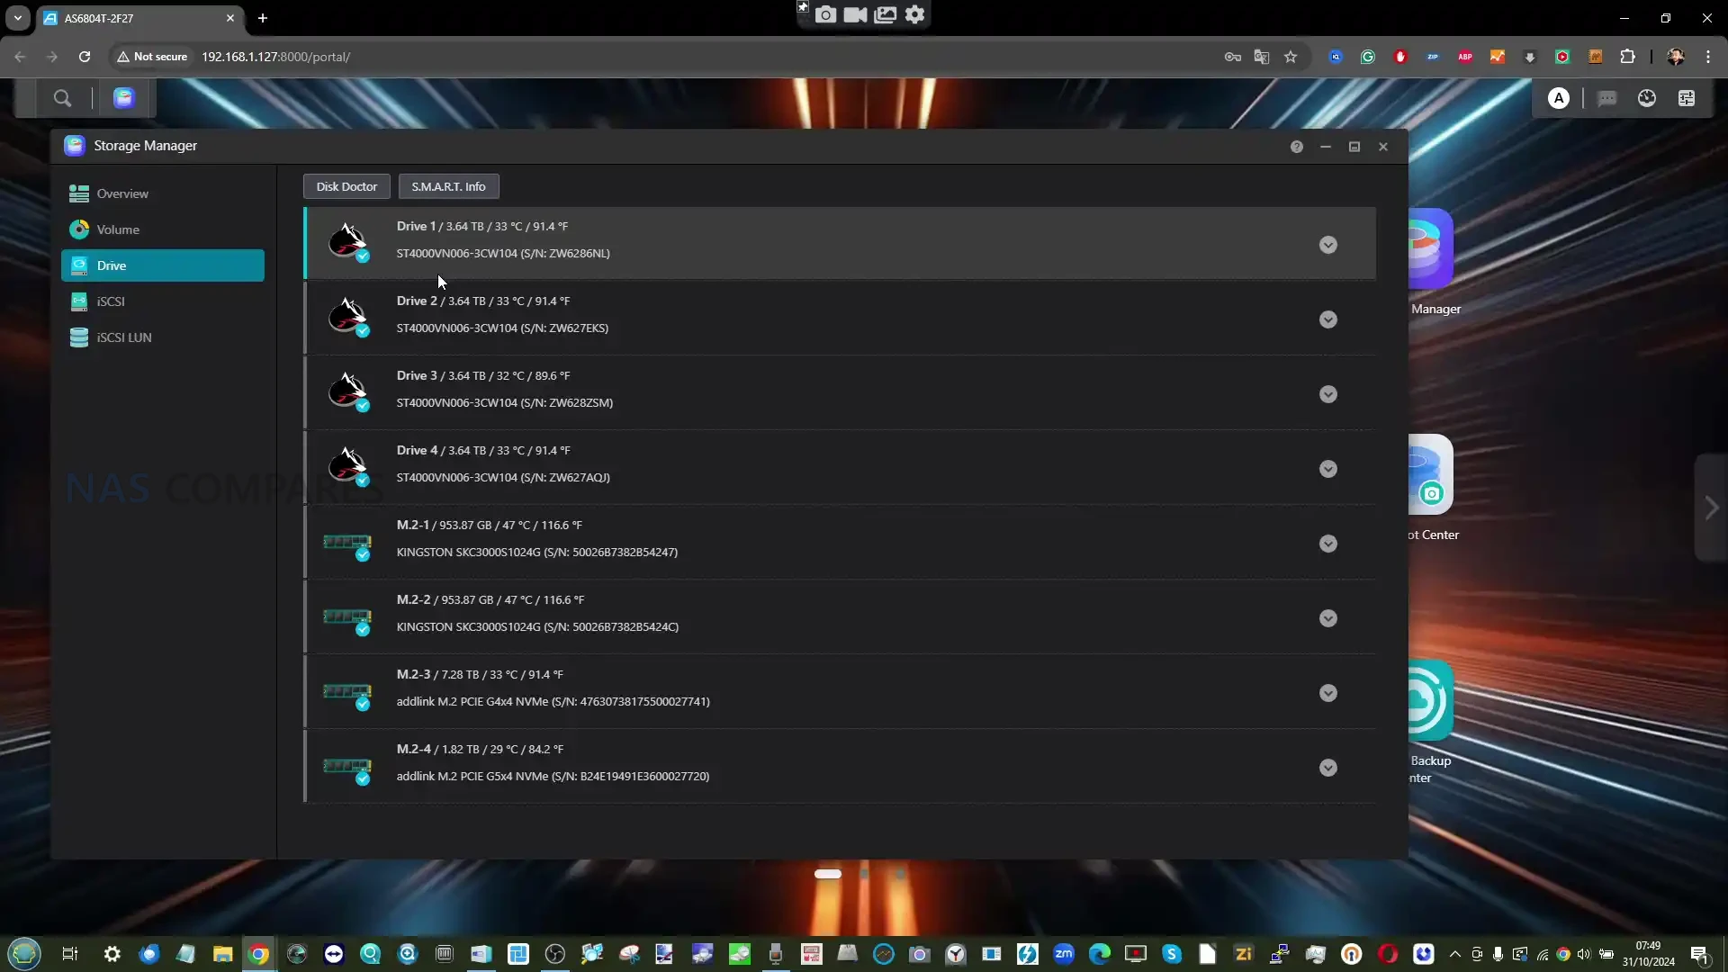Click the Storage Manager taskbar icon
The image size is (1728, 972).
[x=124, y=98]
